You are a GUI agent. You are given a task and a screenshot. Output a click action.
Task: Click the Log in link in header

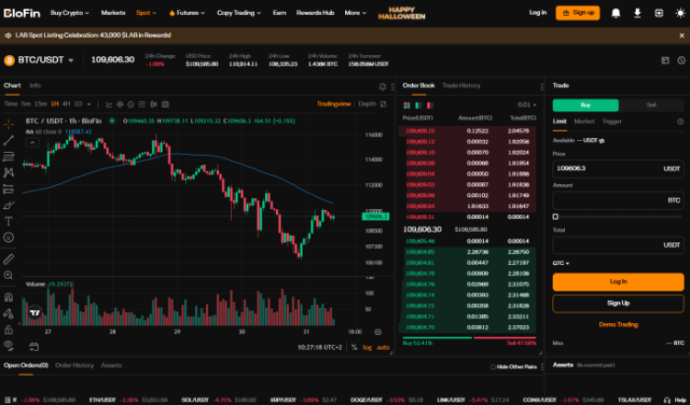pyautogui.click(x=538, y=12)
